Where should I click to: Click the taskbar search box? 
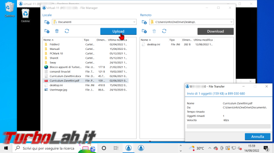pyautogui.click(x=54, y=148)
